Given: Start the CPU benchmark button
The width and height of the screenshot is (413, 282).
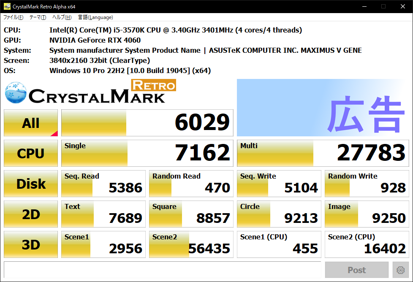Looking at the screenshot, I should (31, 153).
